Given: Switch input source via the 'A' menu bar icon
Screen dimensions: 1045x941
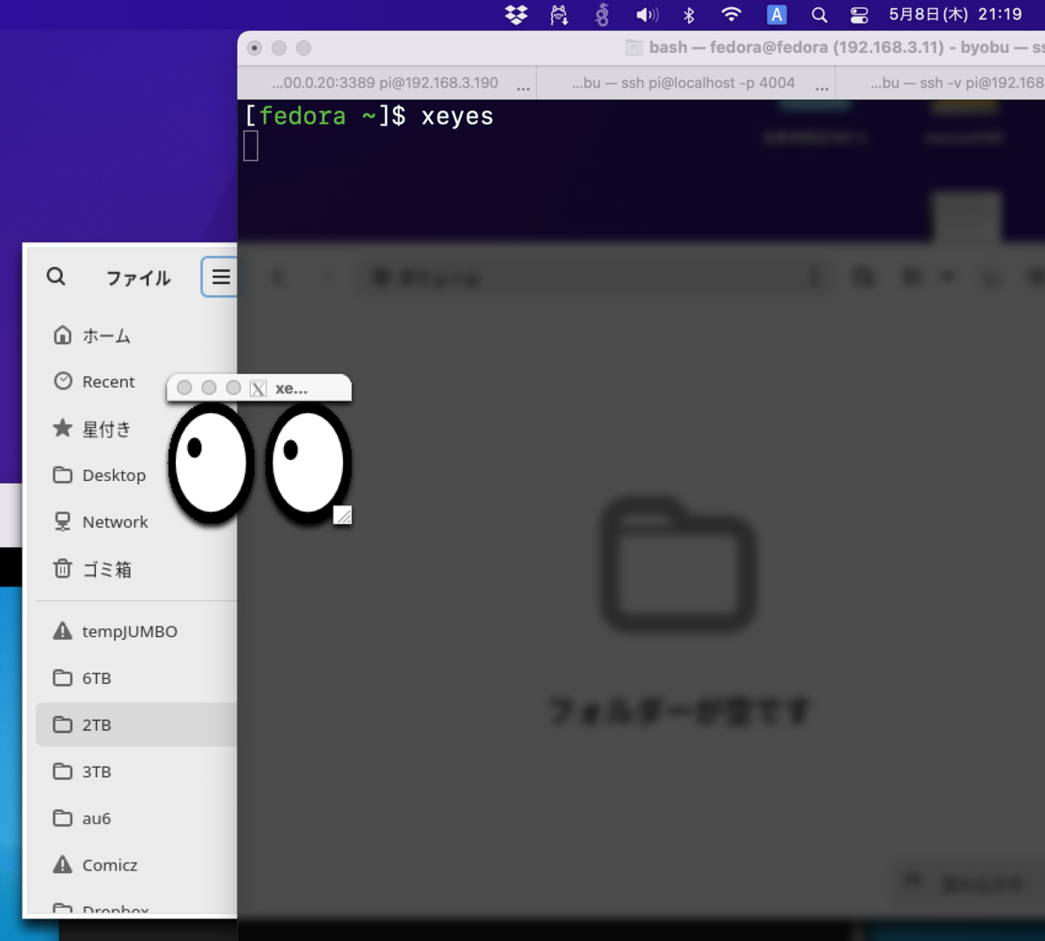Looking at the screenshot, I should coord(776,14).
